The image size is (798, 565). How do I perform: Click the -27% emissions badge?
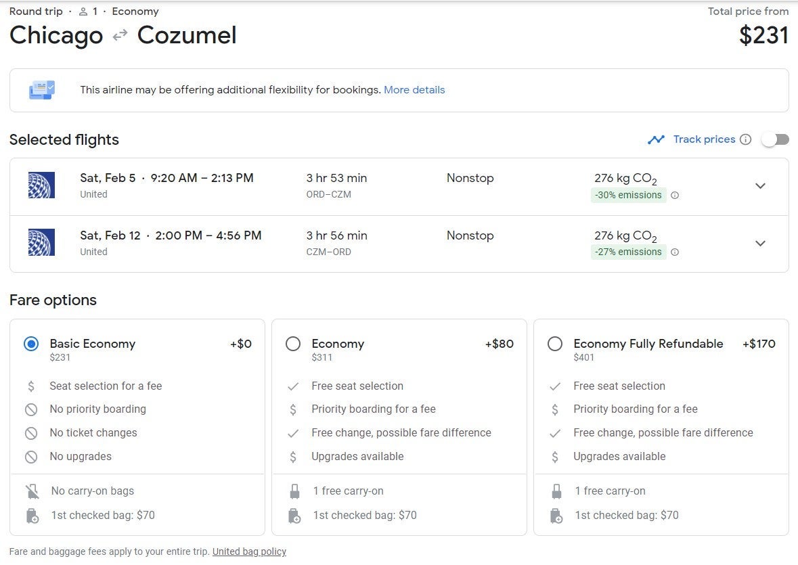(x=628, y=252)
